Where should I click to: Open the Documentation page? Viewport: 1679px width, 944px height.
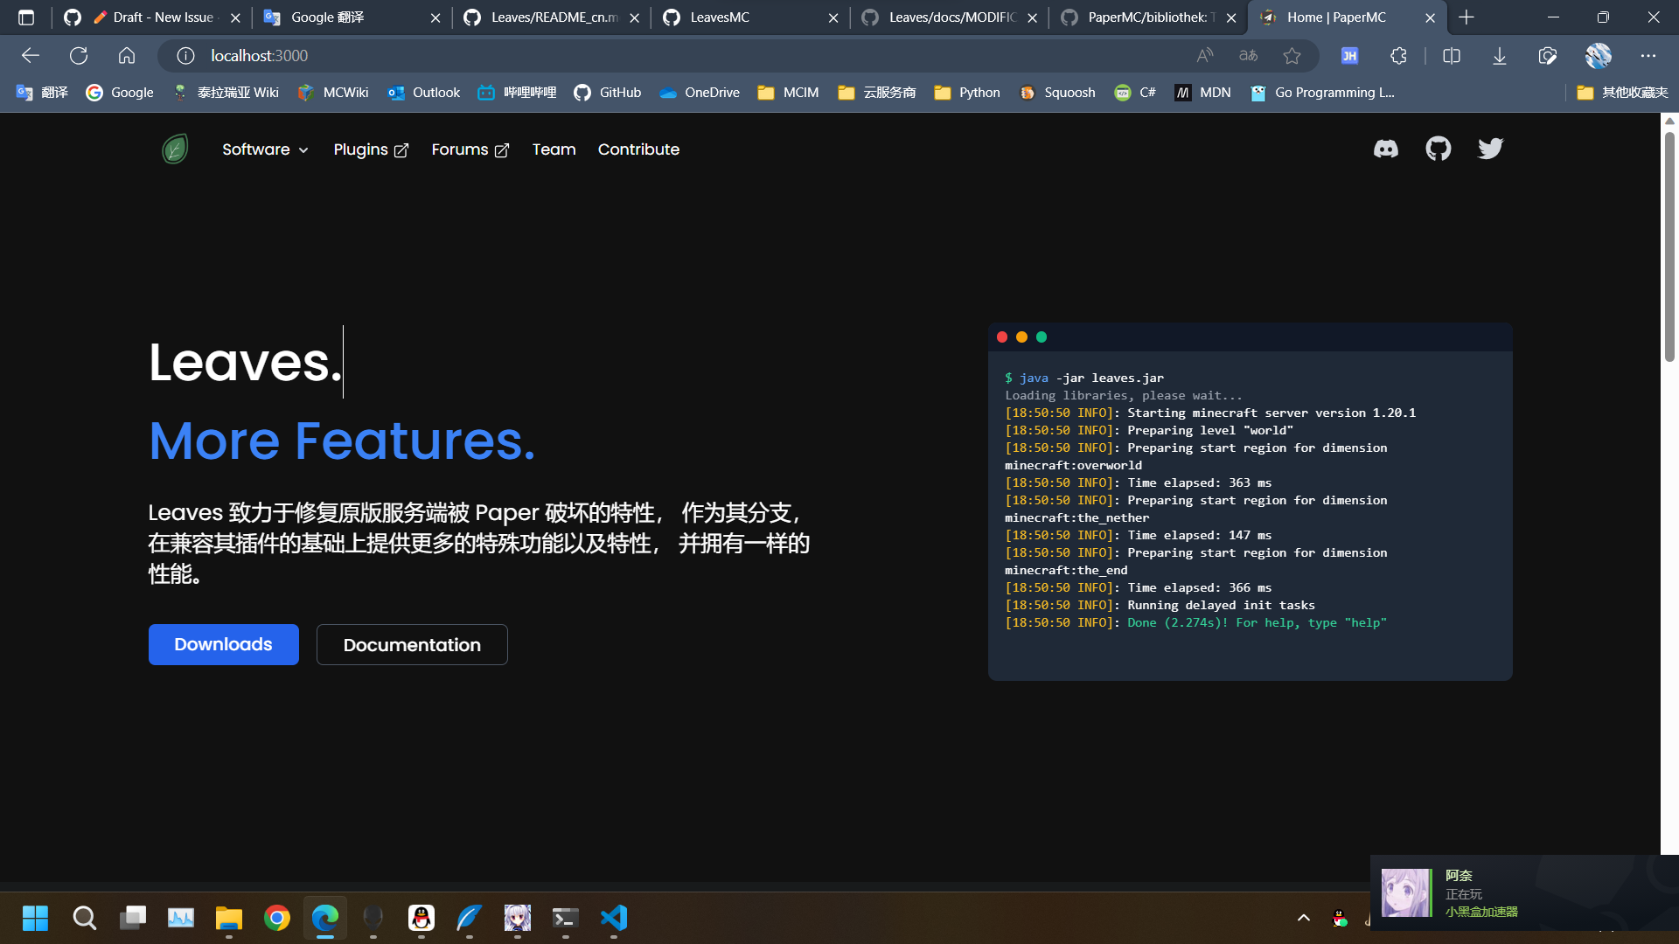(411, 644)
